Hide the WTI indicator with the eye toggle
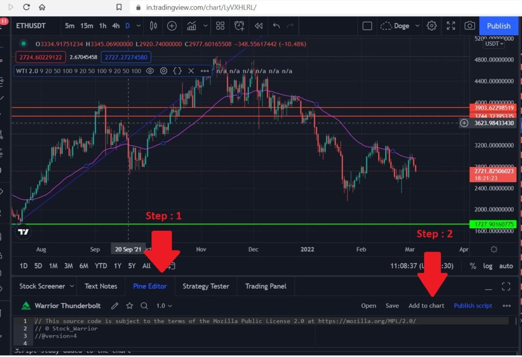This screenshot has width=522, height=357. click(149, 71)
